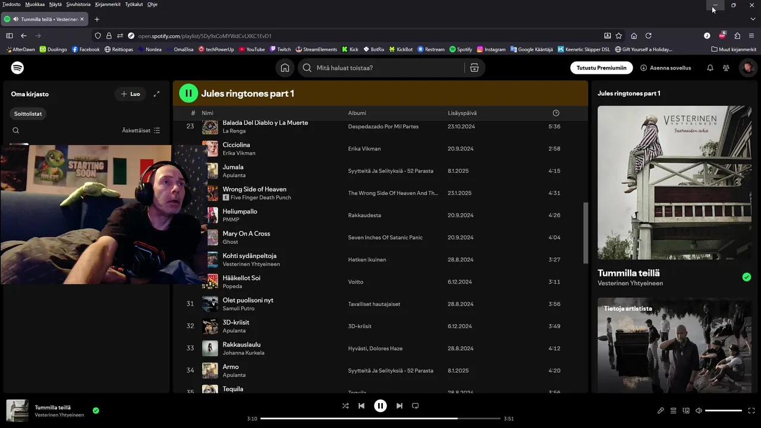Open YouTube bookmark

pos(251,49)
